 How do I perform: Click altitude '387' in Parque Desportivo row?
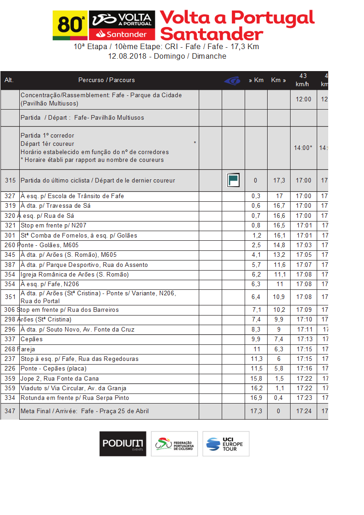click(10, 265)
